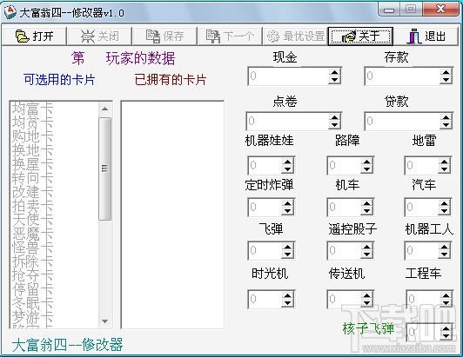Select 恶魔卡 in available cards list
Screen dimensions: 463x357
coord(32,233)
